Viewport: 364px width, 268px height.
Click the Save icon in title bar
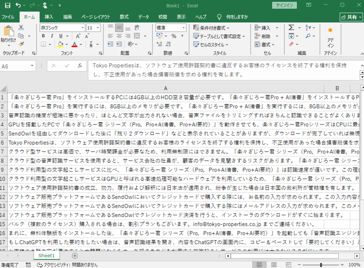pyautogui.click(x=8, y=5)
